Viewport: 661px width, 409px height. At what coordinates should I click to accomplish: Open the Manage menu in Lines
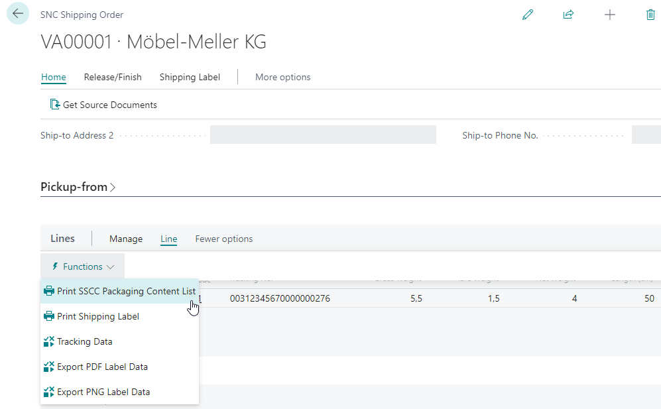click(x=126, y=239)
